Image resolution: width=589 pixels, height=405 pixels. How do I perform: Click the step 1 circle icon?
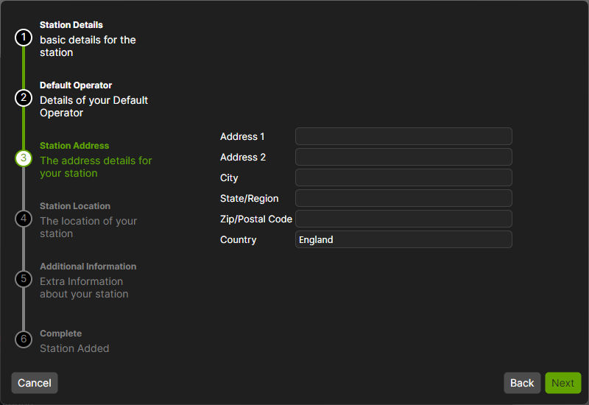tap(24, 38)
